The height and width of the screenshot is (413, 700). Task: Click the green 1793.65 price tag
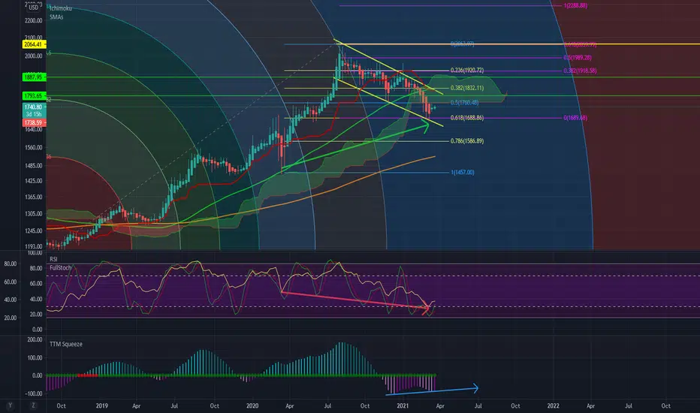[34, 96]
